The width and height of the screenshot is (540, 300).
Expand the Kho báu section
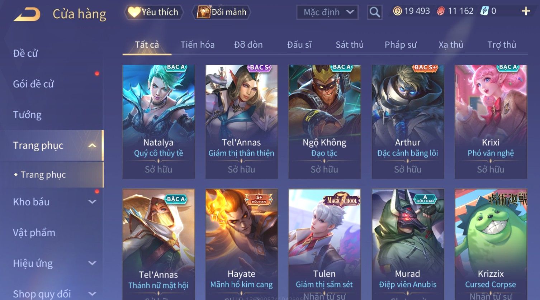point(92,202)
